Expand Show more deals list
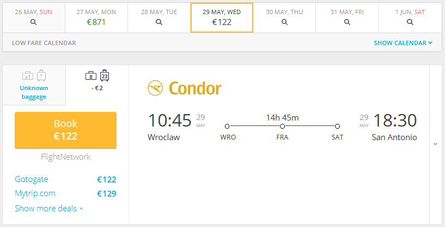 49,208
